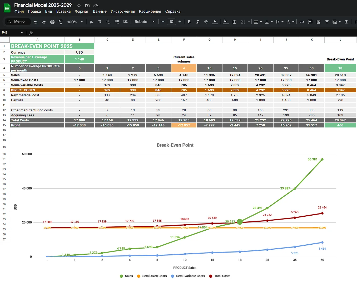Click the print icon in toolbar
The height and width of the screenshot is (285, 357).
(52, 22)
